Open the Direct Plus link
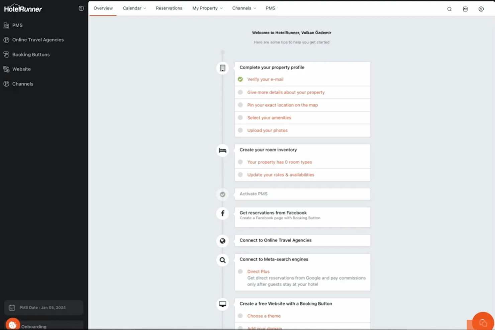This screenshot has width=495, height=330. 258,271
